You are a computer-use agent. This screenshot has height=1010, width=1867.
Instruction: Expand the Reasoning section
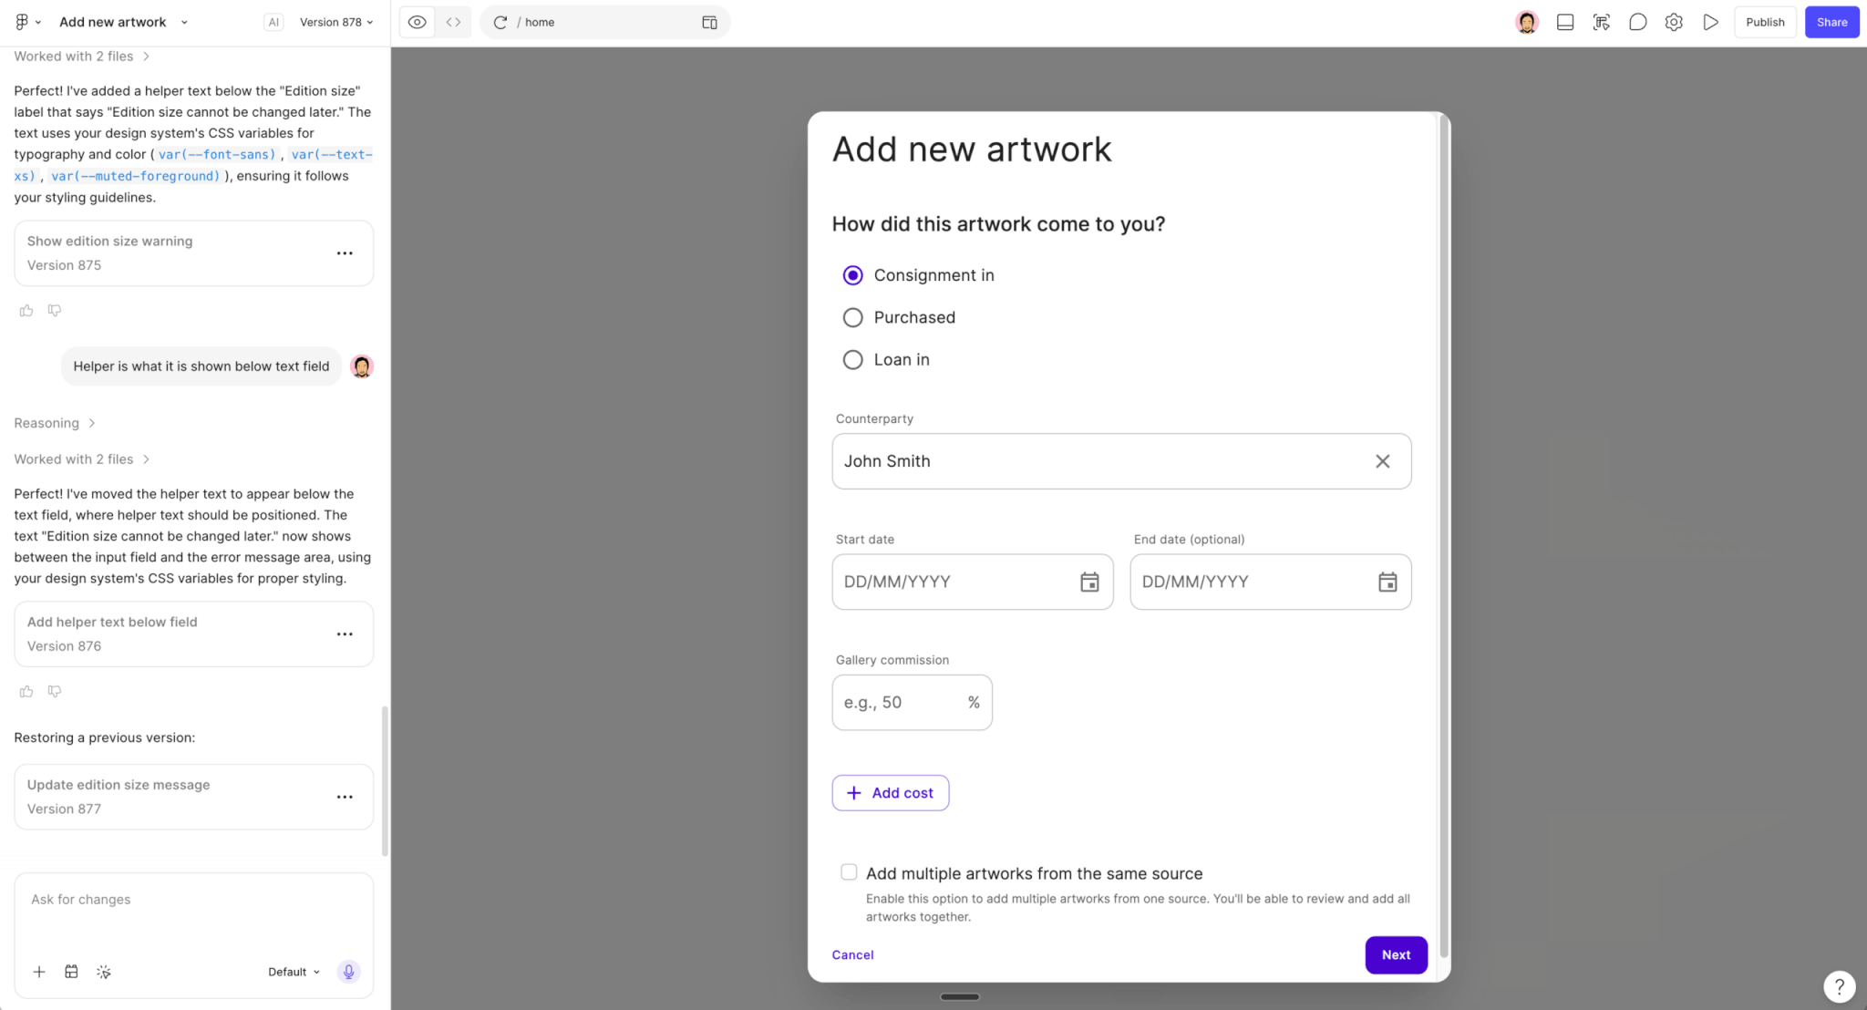tap(54, 423)
